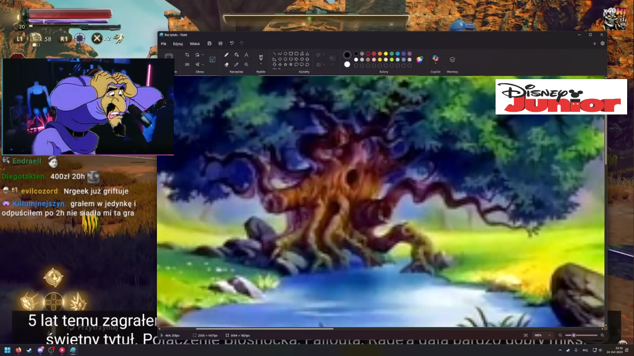634x356 pixels.
Task: Pick the green color swatch
Action: pos(391,53)
